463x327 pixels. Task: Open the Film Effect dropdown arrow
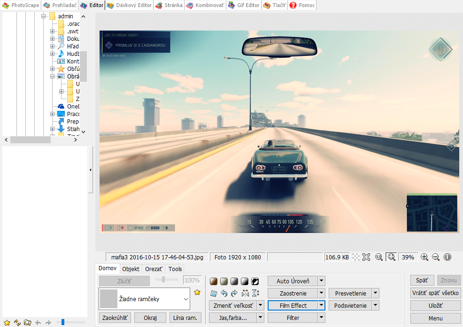[321, 305]
